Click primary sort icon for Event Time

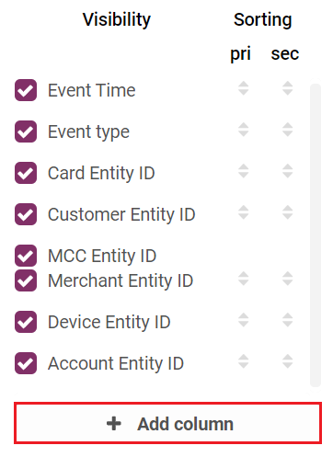coord(244,88)
